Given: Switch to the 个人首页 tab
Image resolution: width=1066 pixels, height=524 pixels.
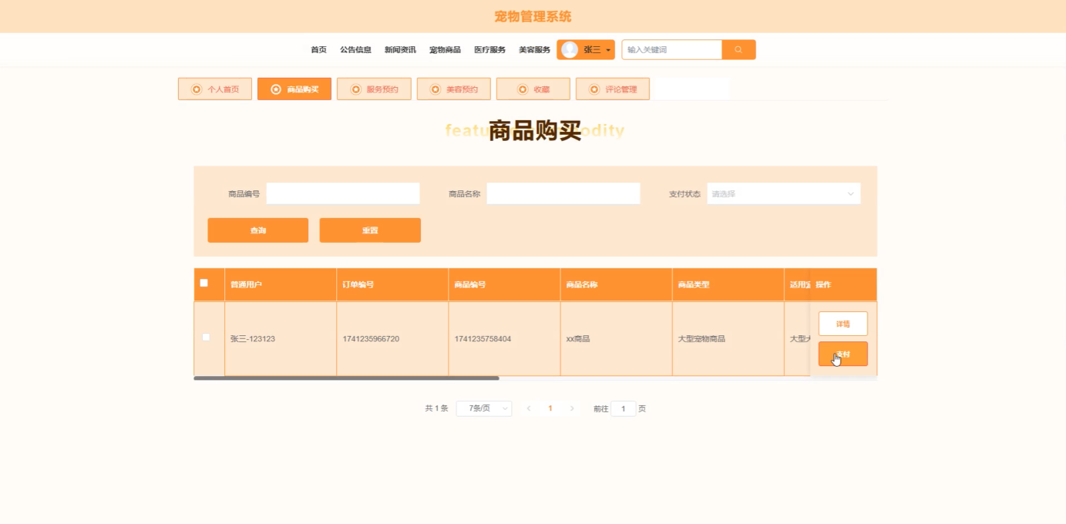Looking at the screenshot, I should coord(215,89).
